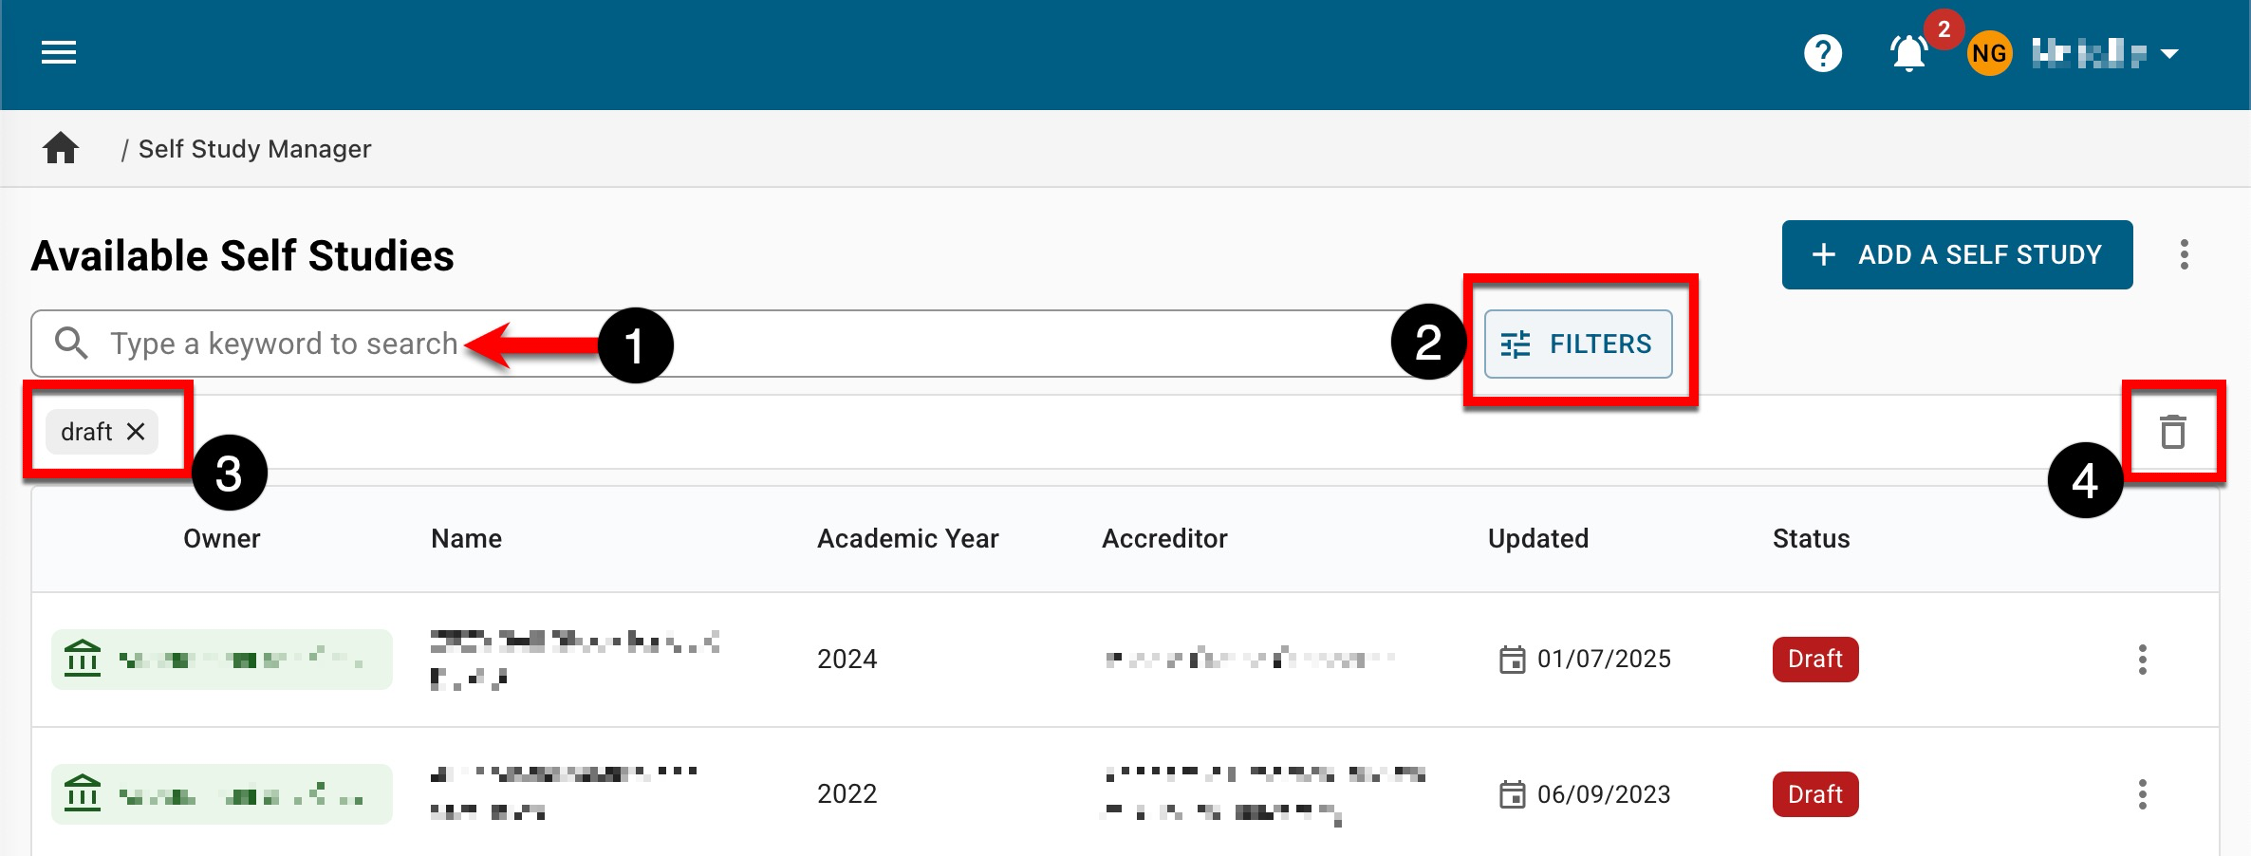
Task: Sort by the Updated column header
Action: coord(1537,539)
